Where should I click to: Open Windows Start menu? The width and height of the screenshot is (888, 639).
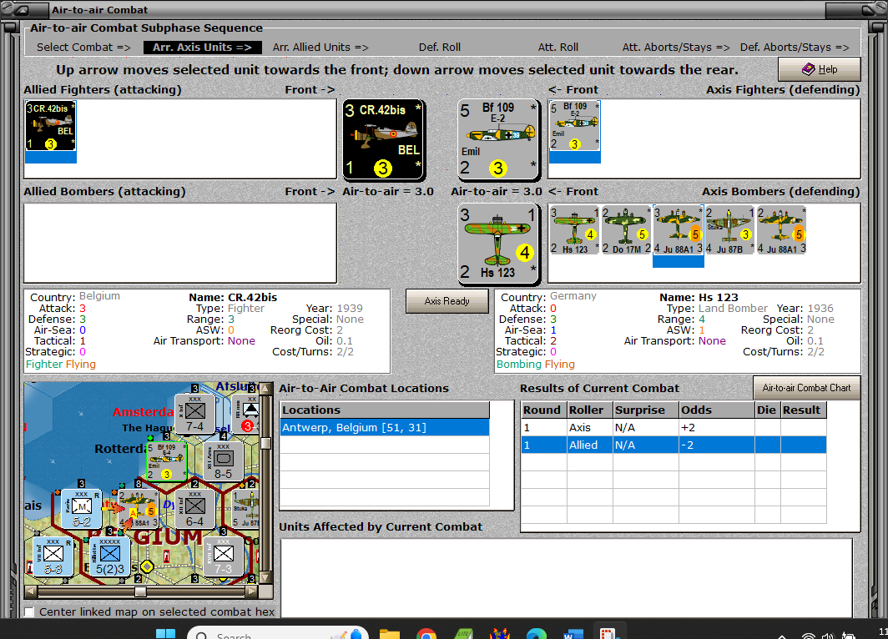click(165, 633)
